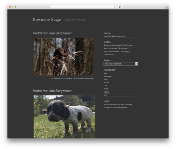This screenshot has height=149, width=176.
Task: Open the Hedda category link under antler photo
Action: point(70,79)
